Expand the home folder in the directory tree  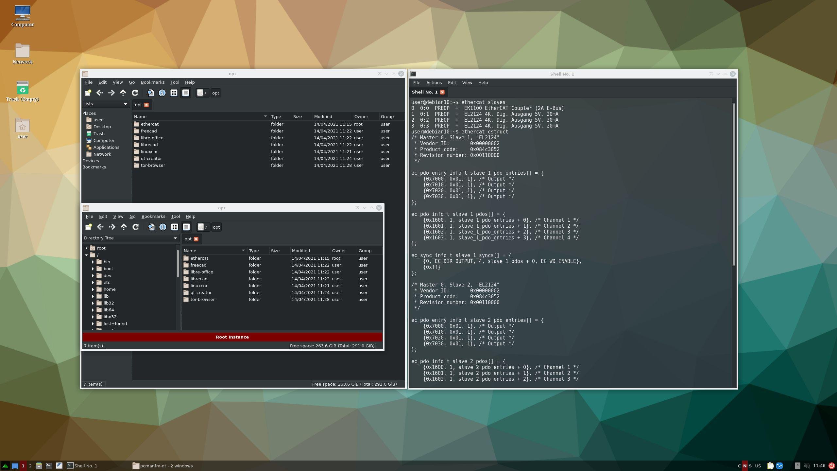pyautogui.click(x=93, y=289)
